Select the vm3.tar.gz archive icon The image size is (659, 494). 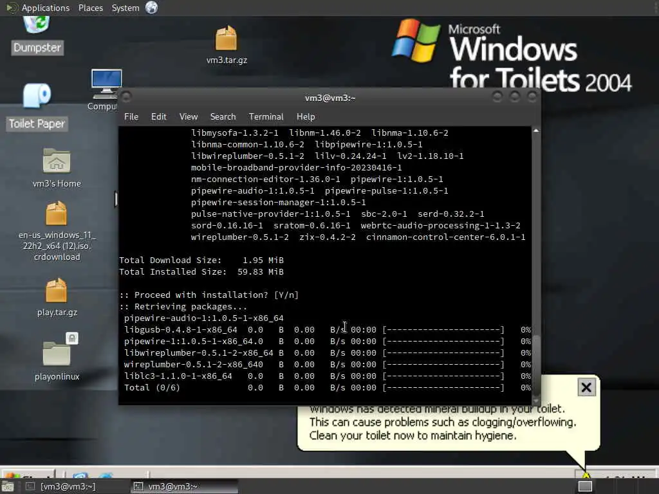coord(227,45)
